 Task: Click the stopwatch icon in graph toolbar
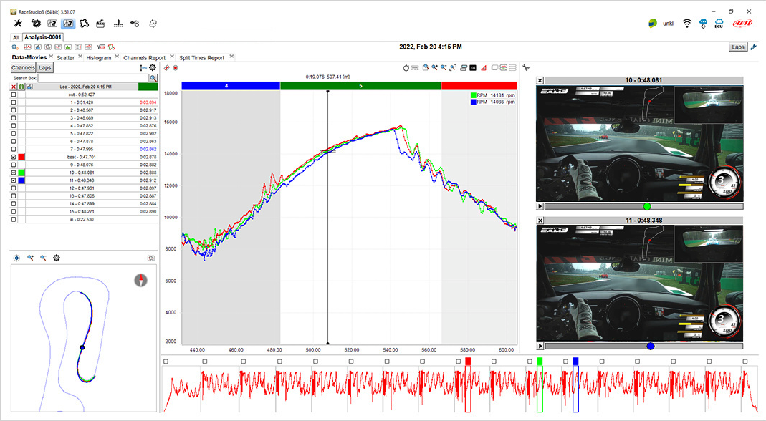[x=406, y=67]
